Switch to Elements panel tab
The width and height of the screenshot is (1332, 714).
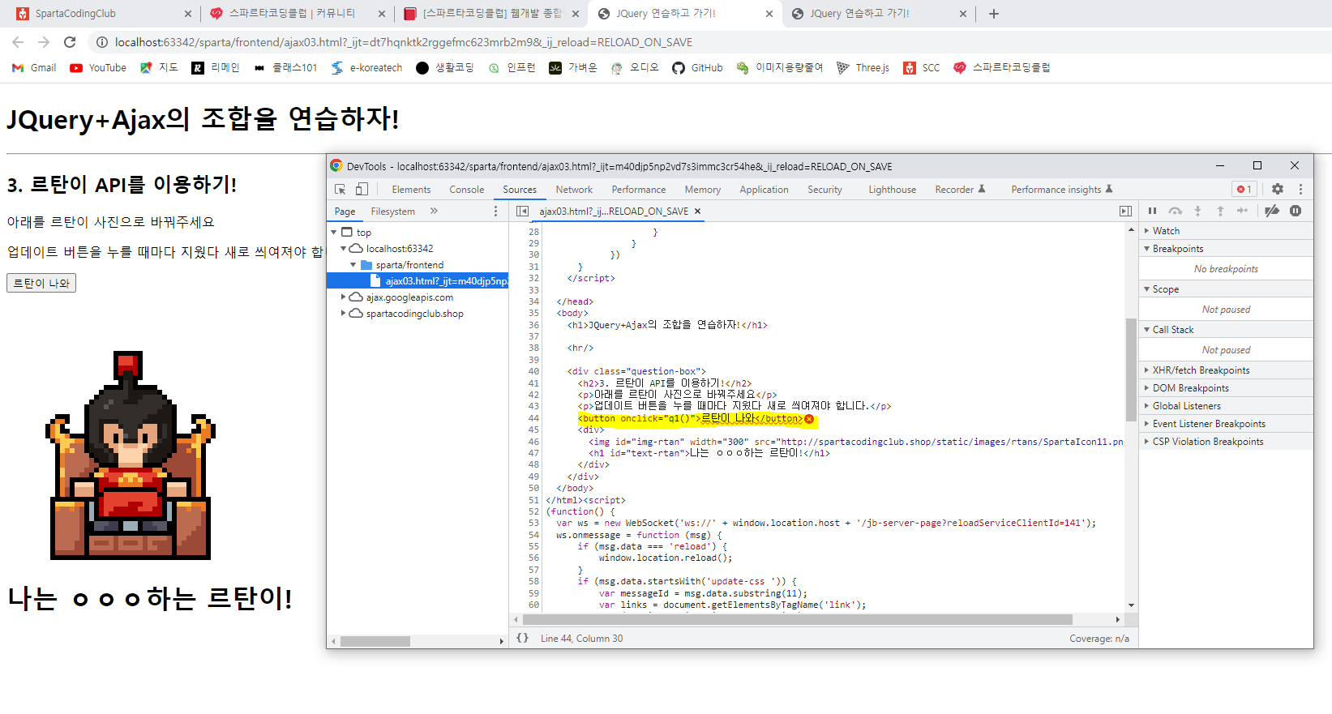coord(411,189)
